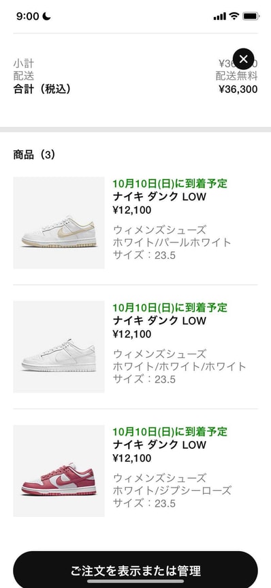
Task: Tap the moon Focus icon beside the time
Action: pos(47,16)
